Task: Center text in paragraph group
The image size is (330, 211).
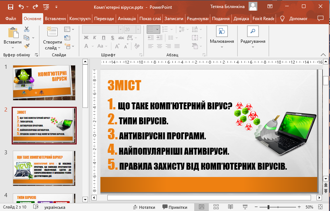Action: pyautogui.click(x=159, y=46)
